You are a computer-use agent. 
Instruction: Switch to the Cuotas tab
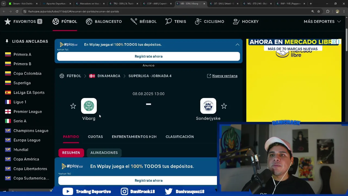tap(95, 137)
